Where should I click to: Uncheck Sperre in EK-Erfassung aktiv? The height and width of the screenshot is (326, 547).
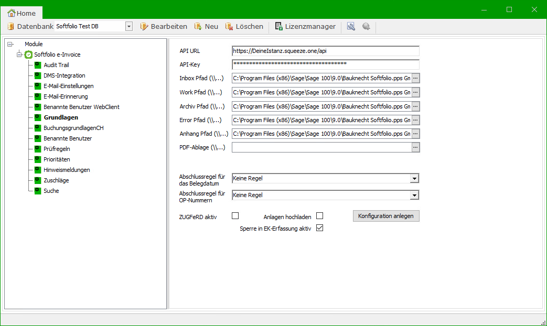coord(319,228)
